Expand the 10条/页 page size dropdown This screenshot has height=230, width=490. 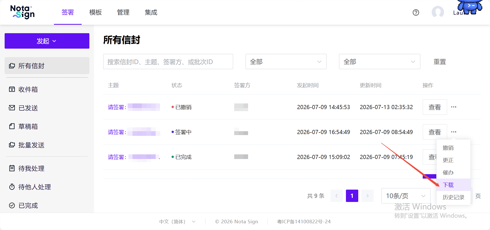coord(406,196)
